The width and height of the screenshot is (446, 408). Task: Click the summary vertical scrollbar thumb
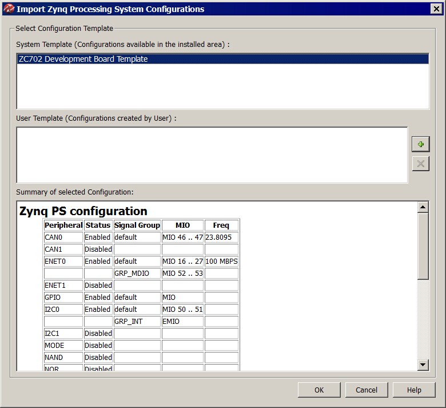pos(423,246)
